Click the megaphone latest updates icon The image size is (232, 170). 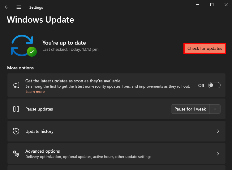(16, 85)
